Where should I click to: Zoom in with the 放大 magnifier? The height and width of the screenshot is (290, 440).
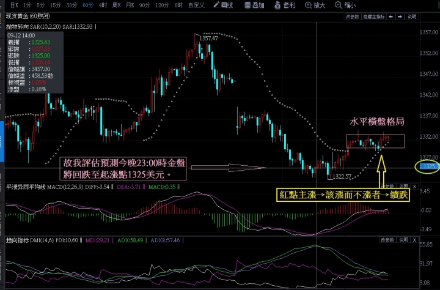[x=318, y=5]
